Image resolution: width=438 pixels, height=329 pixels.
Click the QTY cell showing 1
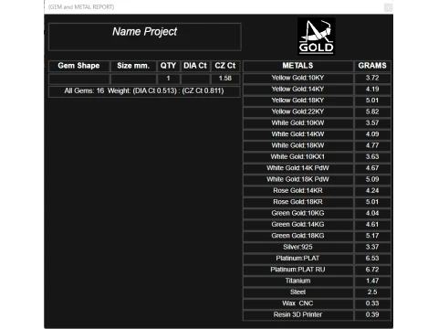point(168,79)
